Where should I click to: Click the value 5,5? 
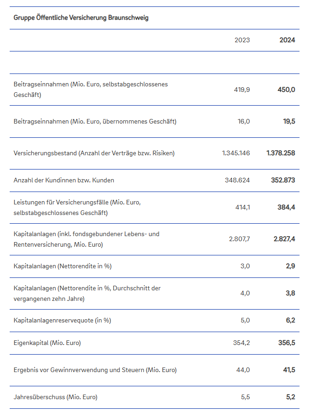tap(245, 397)
